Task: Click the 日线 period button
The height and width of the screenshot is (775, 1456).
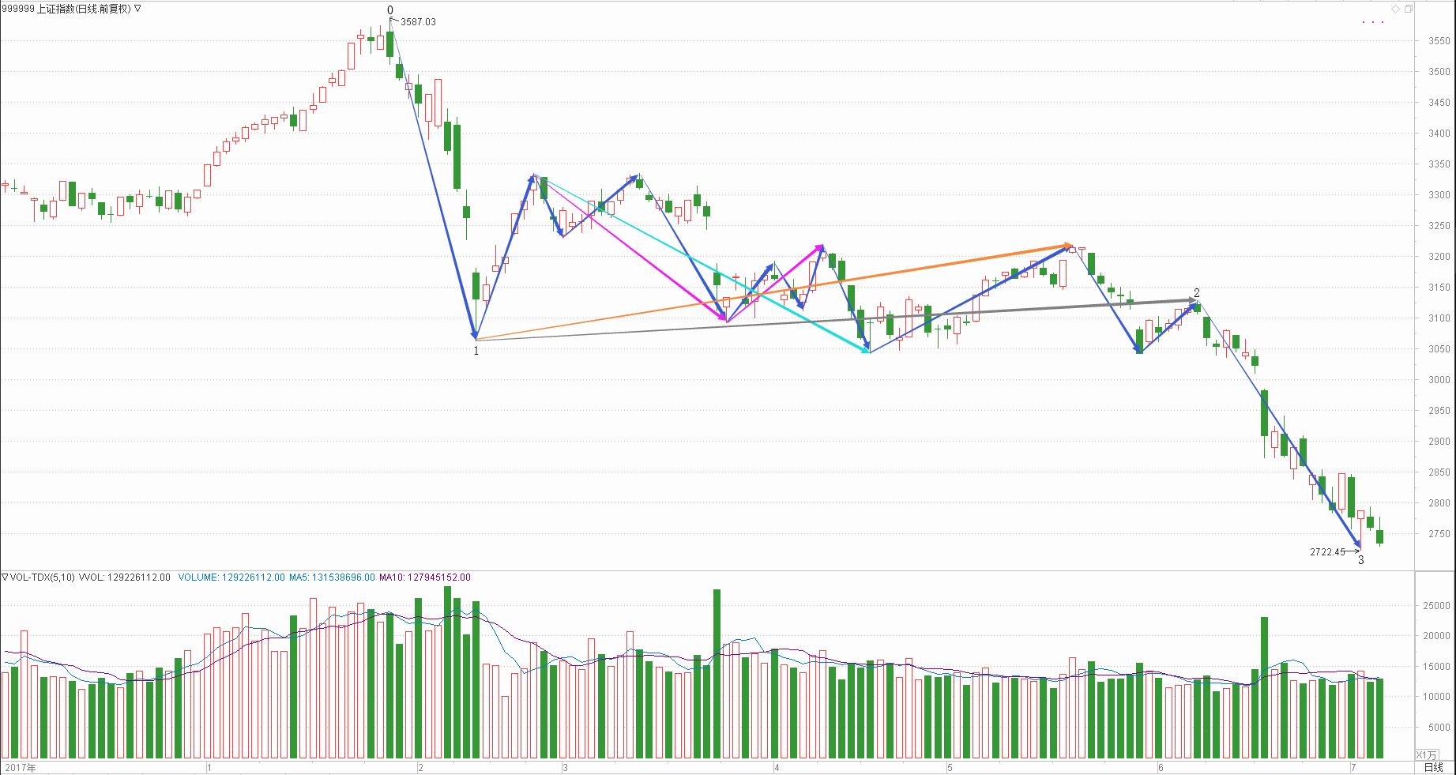Action: pyautogui.click(x=1433, y=767)
